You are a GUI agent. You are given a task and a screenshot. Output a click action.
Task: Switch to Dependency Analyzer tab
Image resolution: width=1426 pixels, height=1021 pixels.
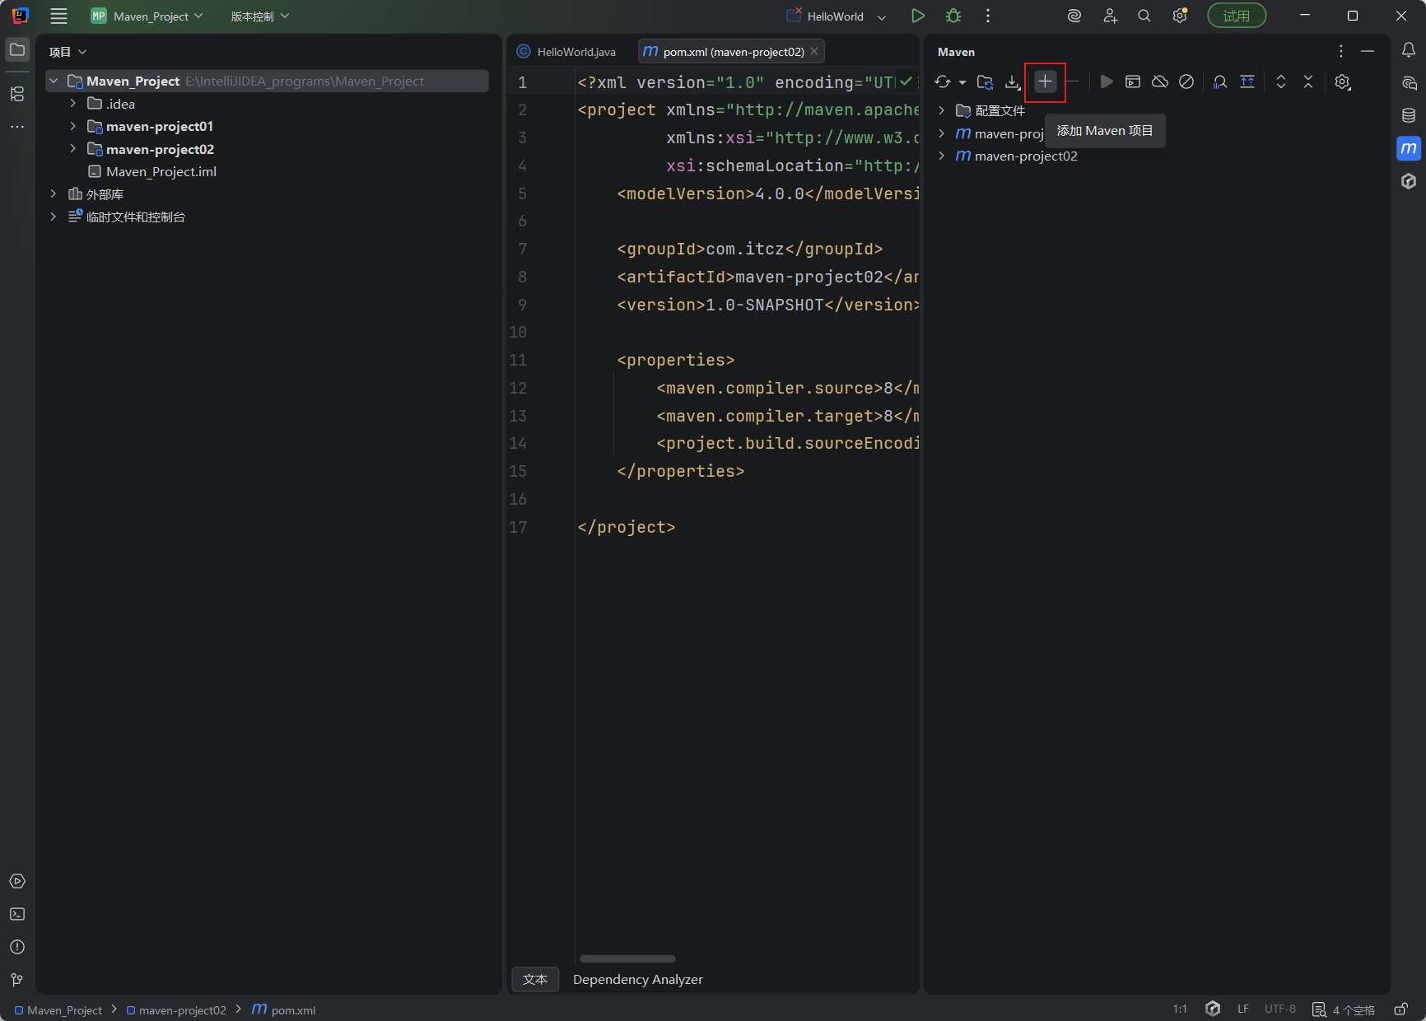638,979
